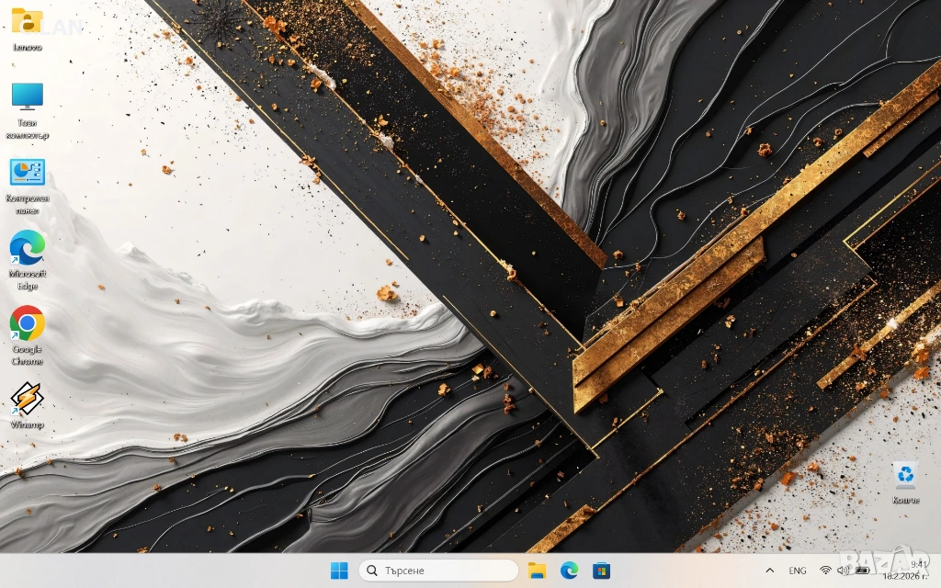The image size is (941, 588).
Task: Launch Microsoft Edge from the taskbar
Action: click(569, 571)
